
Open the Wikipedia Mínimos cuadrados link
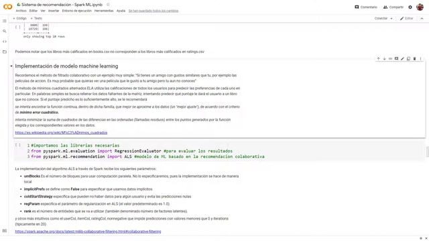tap(61, 133)
